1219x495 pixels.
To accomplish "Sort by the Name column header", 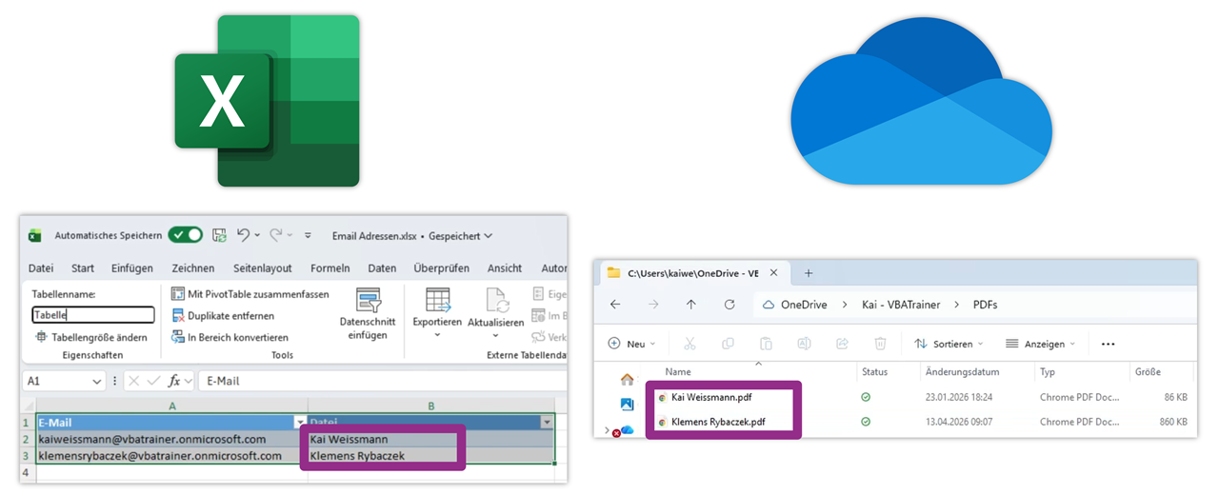I will [678, 372].
